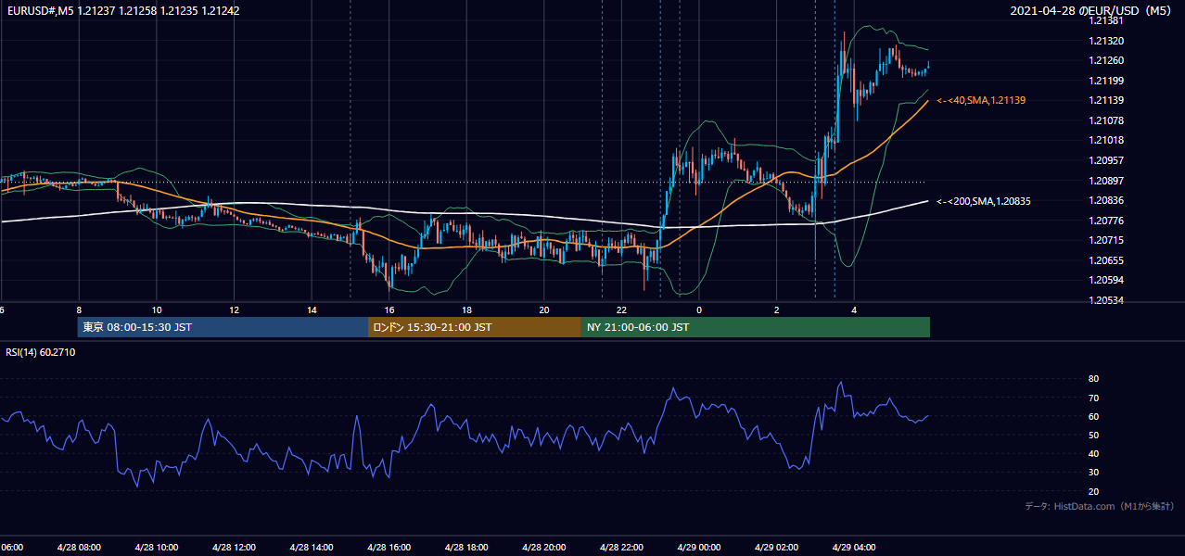The image size is (1185, 556).
Task: Click RSI scale value 80
Action: (1094, 379)
